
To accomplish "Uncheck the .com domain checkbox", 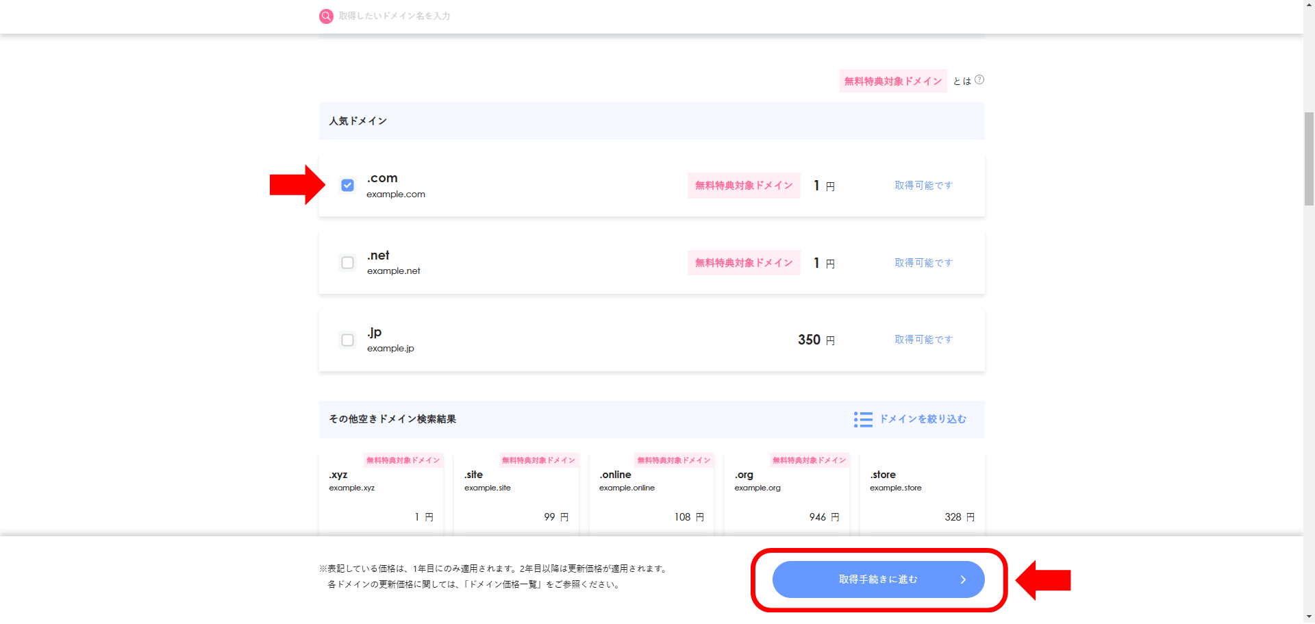I will pos(348,186).
